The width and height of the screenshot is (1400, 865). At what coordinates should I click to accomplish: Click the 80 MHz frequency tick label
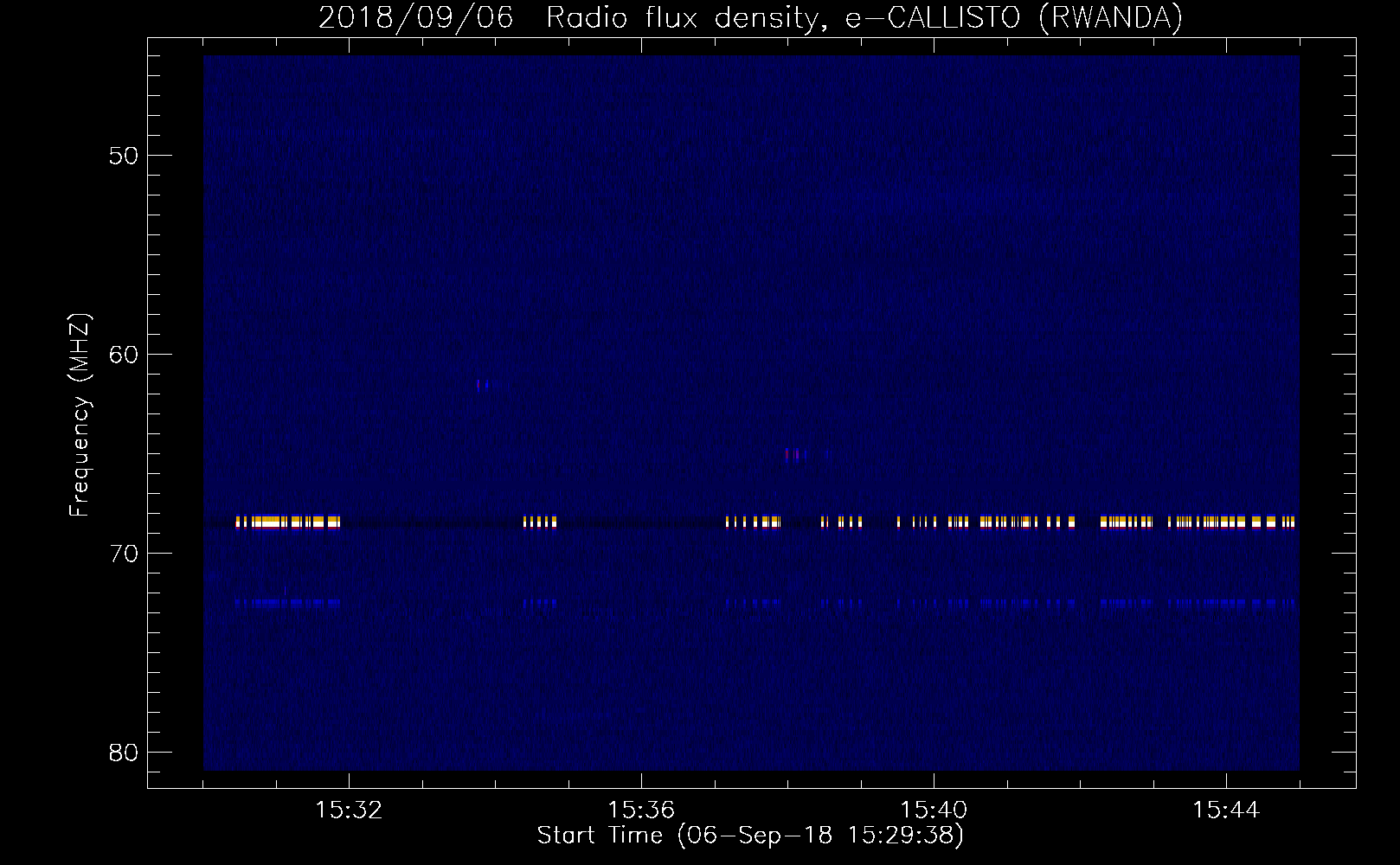coord(124,753)
